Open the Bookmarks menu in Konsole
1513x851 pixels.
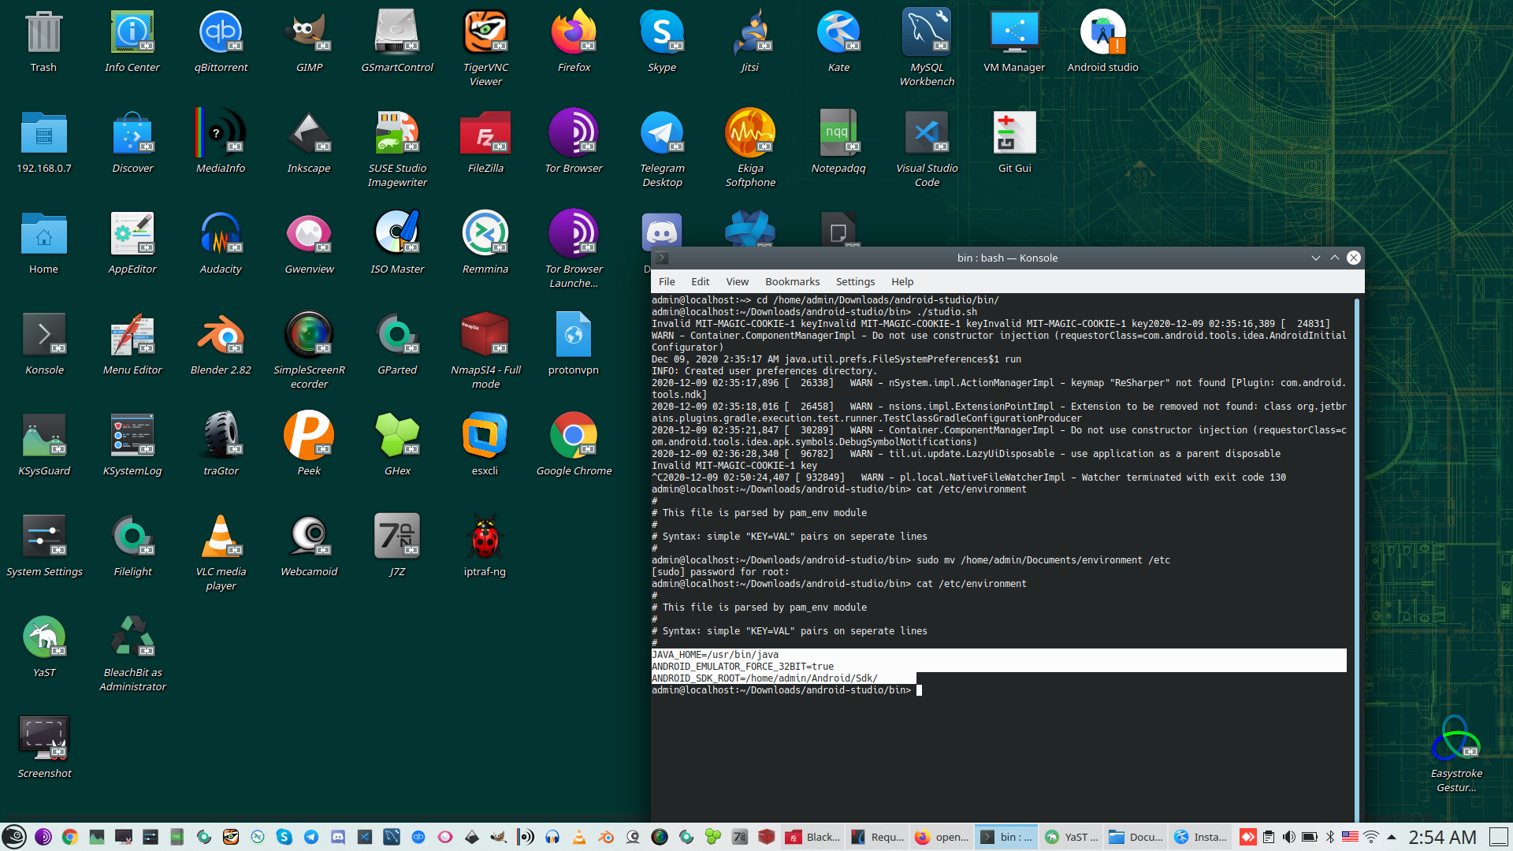click(x=792, y=281)
